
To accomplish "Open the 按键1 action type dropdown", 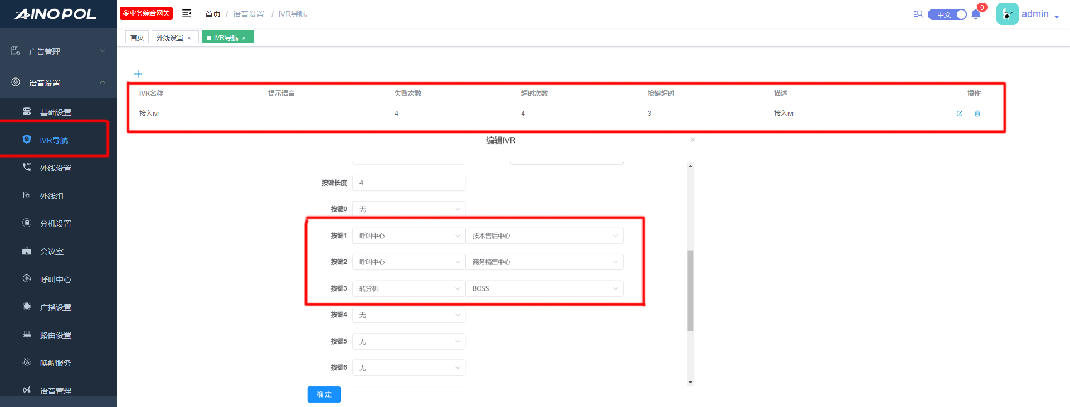I will click(x=408, y=236).
